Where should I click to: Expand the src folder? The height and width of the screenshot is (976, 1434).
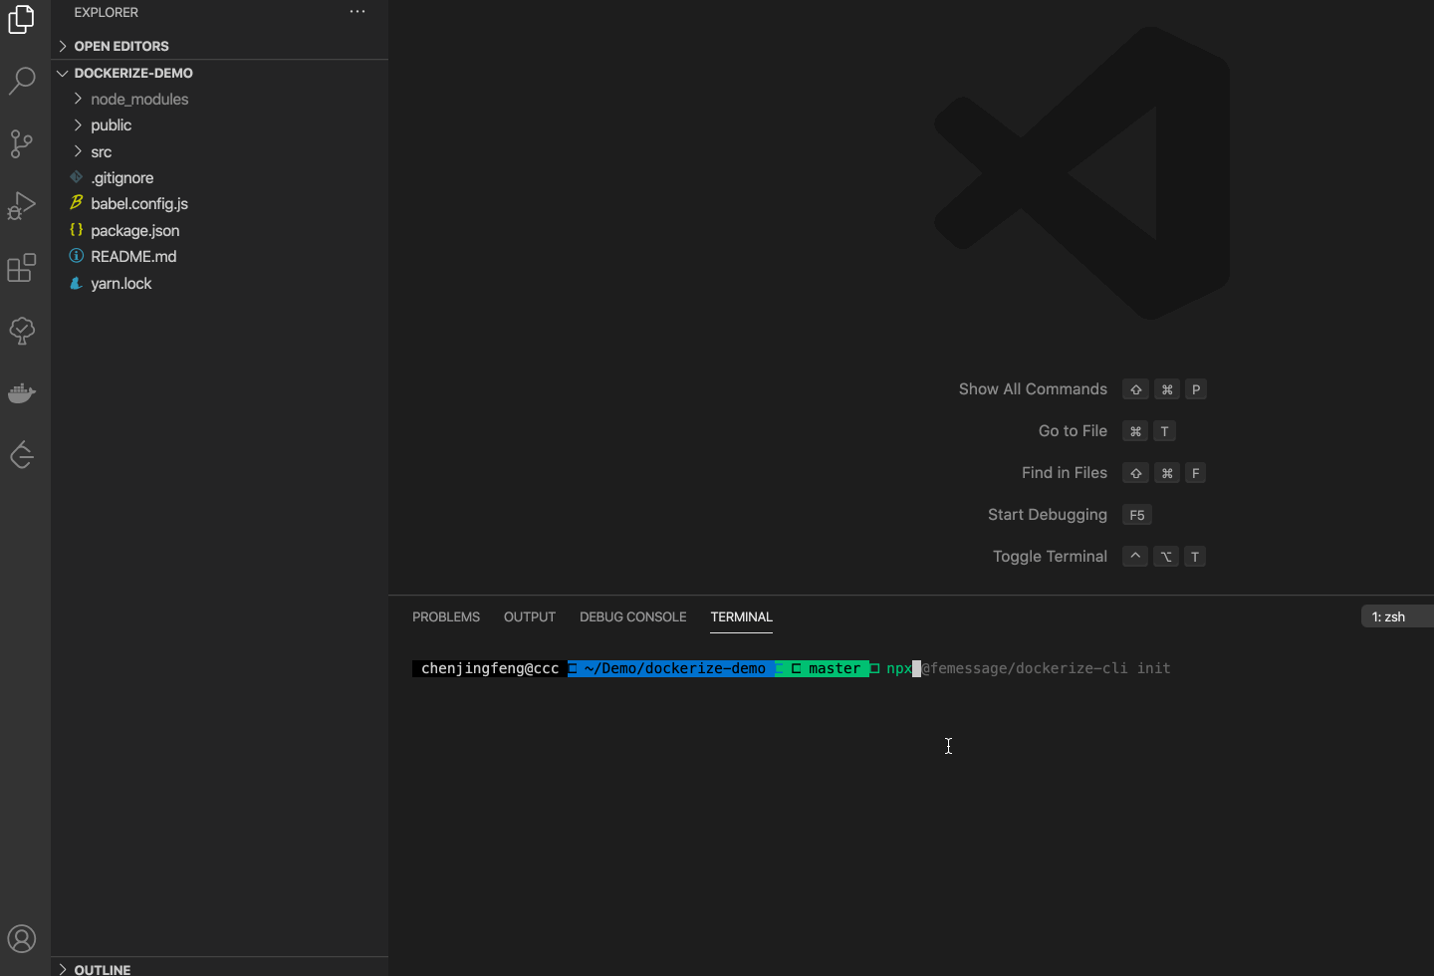(219, 151)
